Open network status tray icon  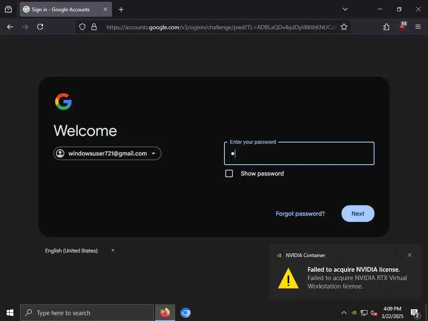pyautogui.click(x=364, y=313)
